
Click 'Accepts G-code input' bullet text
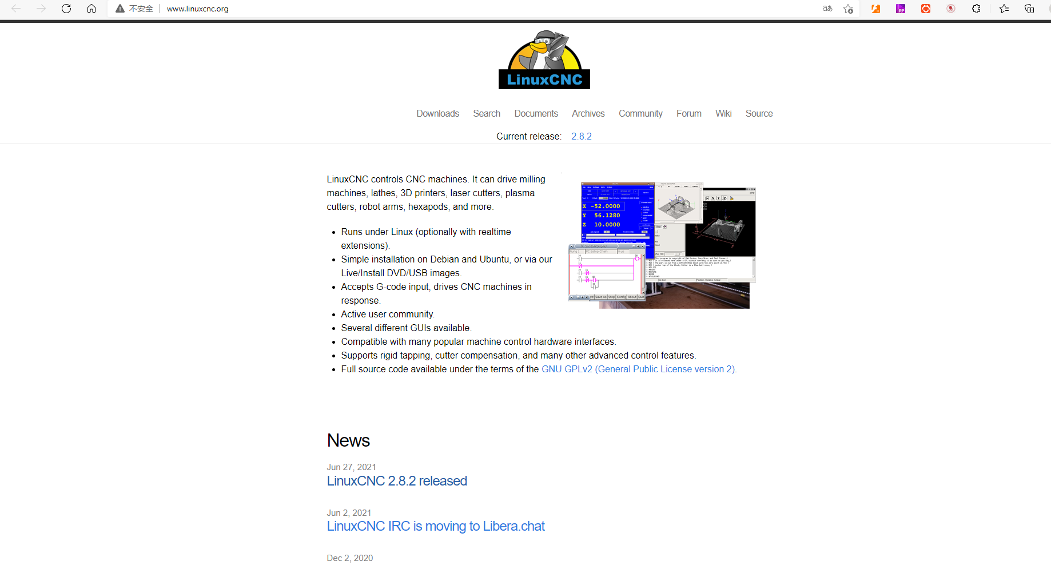pyautogui.click(x=436, y=294)
